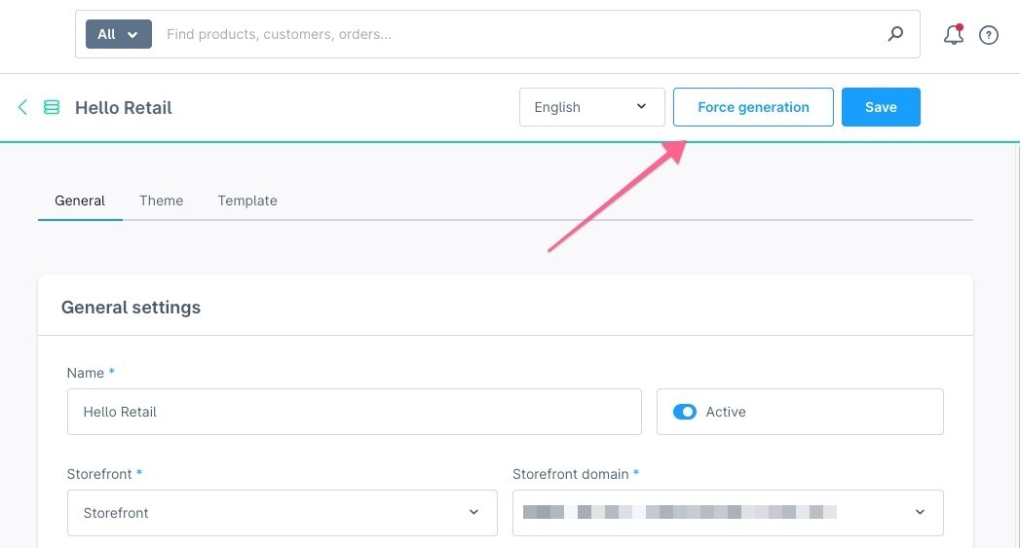The image size is (1020, 548).
Task: Click the magnifier search icon
Action: pyautogui.click(x=895, y=34)
